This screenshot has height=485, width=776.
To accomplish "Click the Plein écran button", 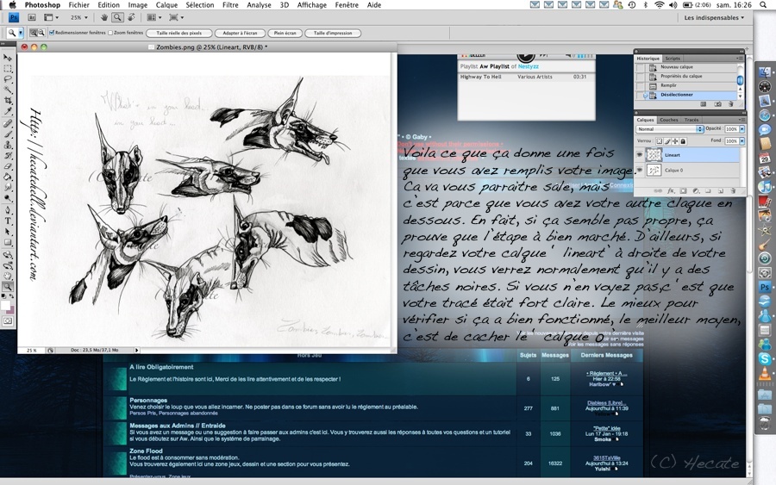I will [x=285, y=33].
